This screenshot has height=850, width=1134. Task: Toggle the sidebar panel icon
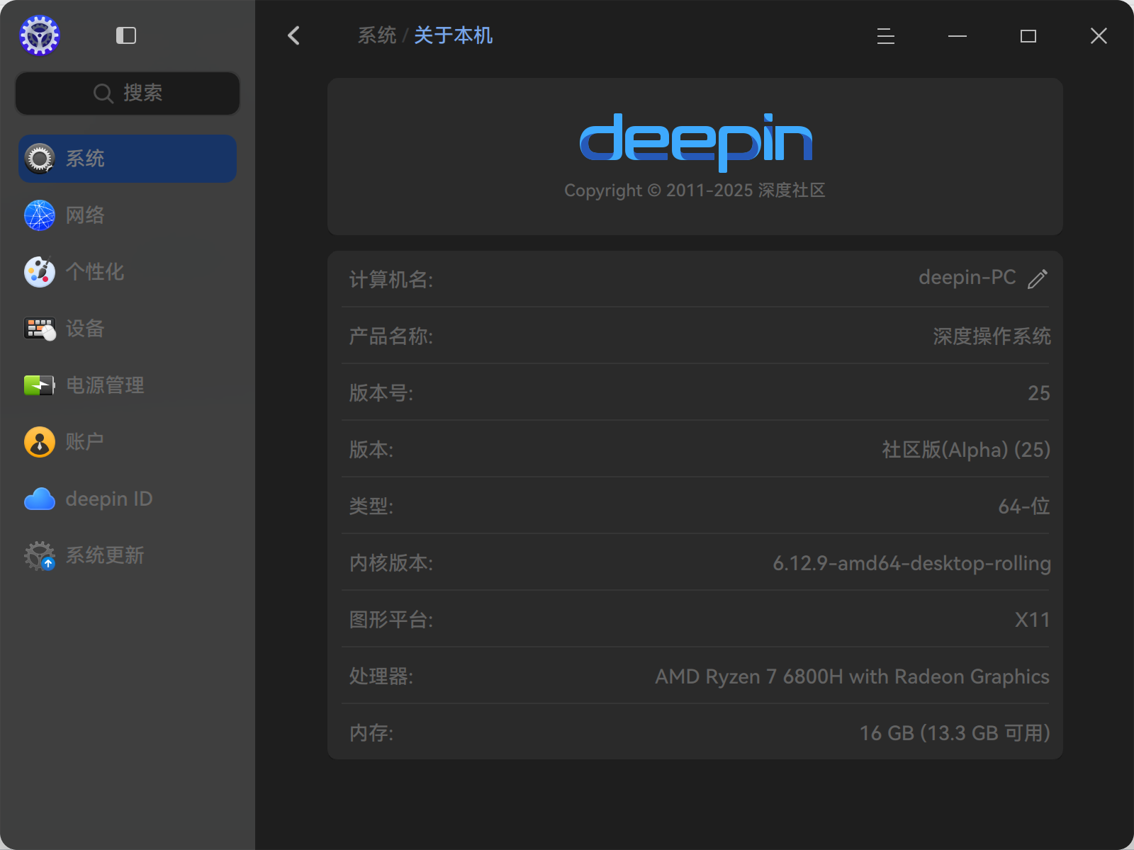pyautogui.click(x=126, y=35)
